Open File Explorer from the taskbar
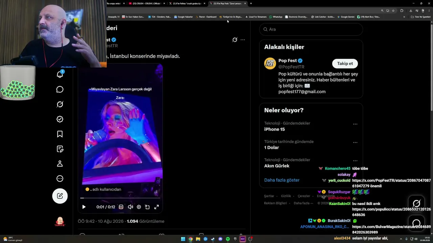 [x=198, y=239]
